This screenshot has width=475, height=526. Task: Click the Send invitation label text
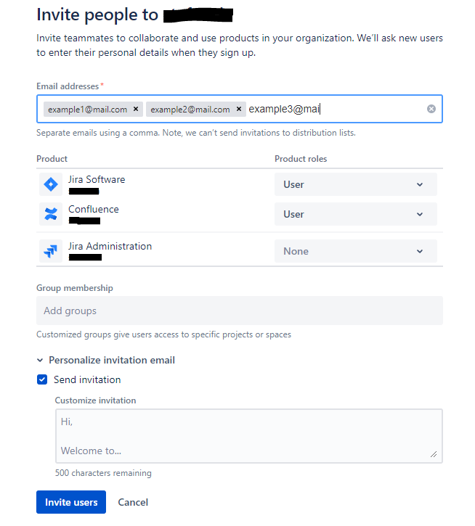click(x=87, y=379)
